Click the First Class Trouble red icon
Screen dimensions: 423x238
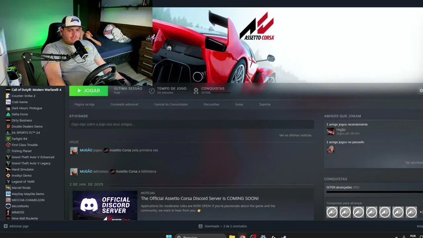[x=8, y=145]
